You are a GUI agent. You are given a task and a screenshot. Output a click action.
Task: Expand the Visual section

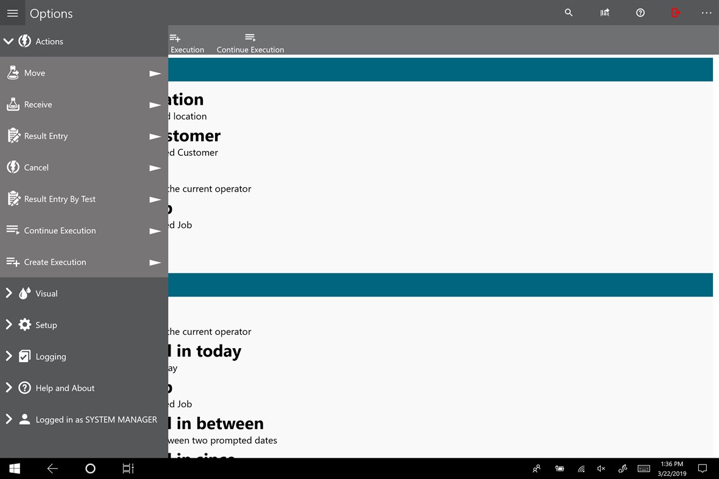tap(9, 293)
